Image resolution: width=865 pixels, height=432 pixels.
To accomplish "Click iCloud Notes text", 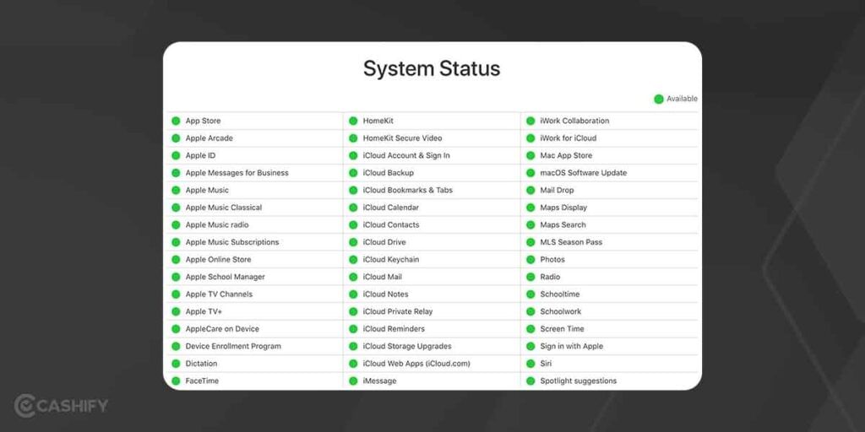I will point(385,294).
